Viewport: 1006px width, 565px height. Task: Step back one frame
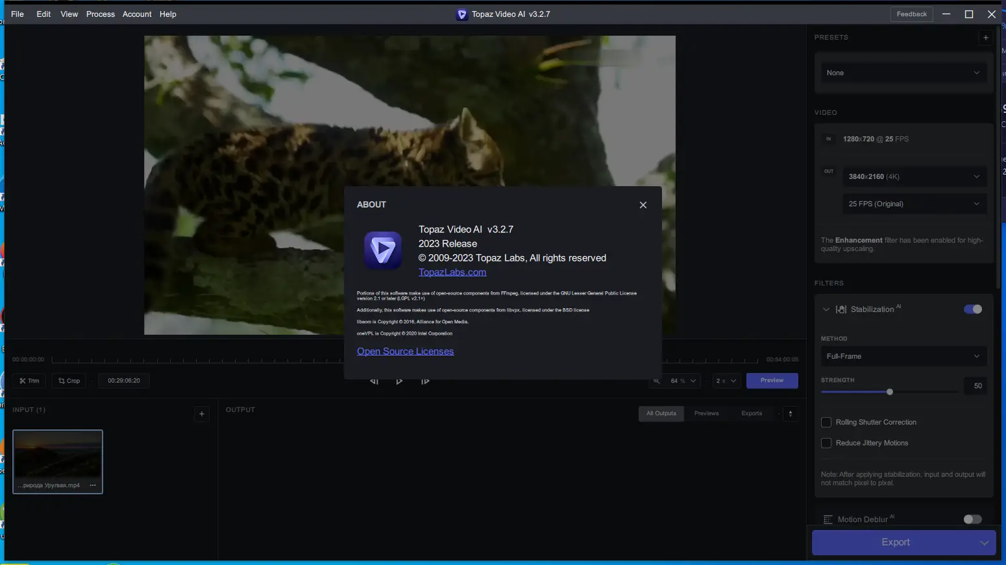(x=374, y=381)
